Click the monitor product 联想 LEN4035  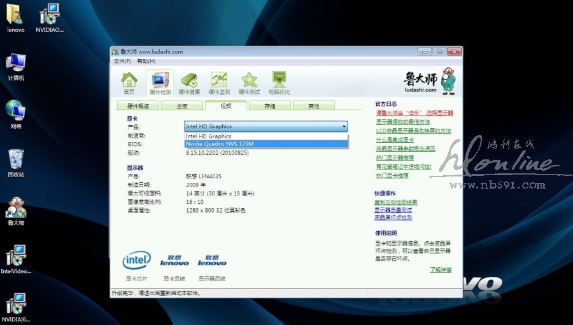(x=204, y=176)
